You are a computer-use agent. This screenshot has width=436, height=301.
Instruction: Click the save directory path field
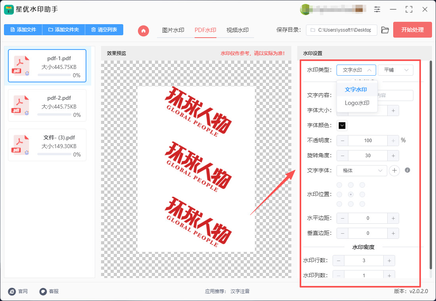point(341,30)
